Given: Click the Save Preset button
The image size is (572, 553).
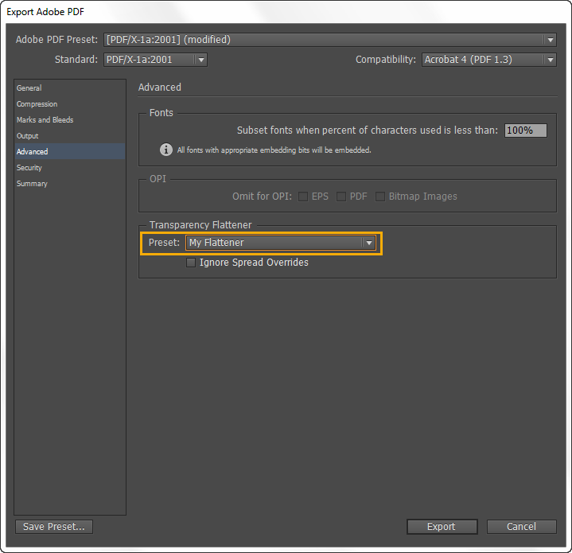Looking at the screenshot, I should coord(54,527).
